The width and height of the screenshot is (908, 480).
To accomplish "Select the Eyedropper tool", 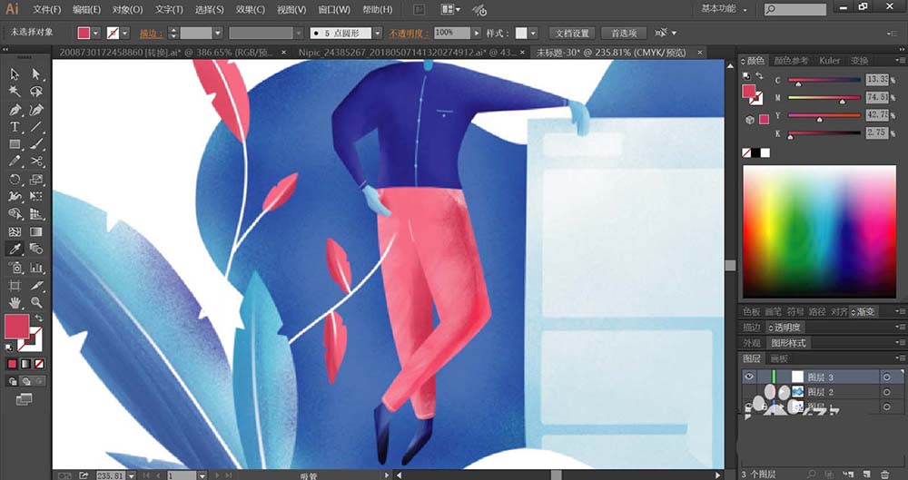I will [x=15, y=250].
